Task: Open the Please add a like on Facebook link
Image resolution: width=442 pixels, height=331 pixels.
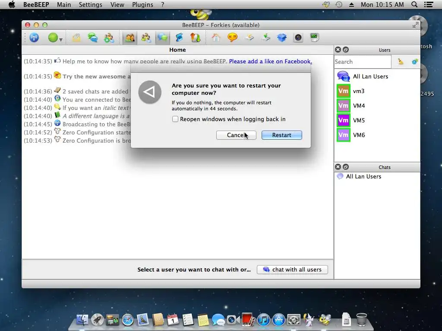Action: (270, 61)
